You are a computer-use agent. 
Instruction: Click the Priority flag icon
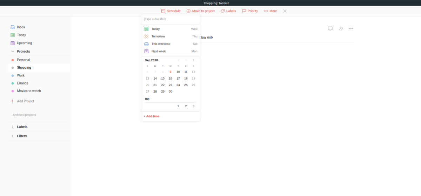point(244,11)
